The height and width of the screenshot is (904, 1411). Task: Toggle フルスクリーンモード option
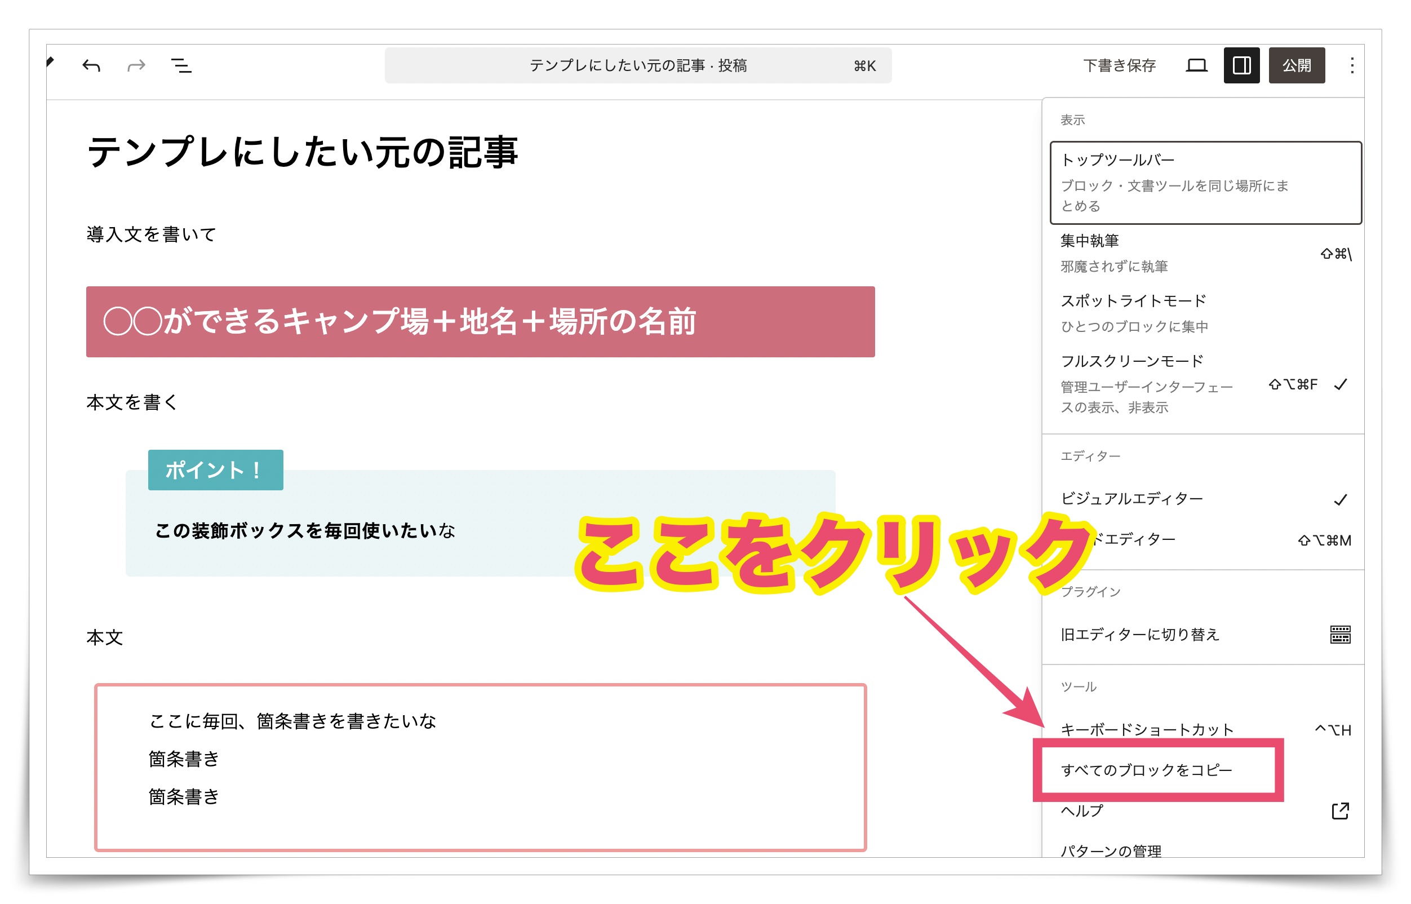[1205, 383]
